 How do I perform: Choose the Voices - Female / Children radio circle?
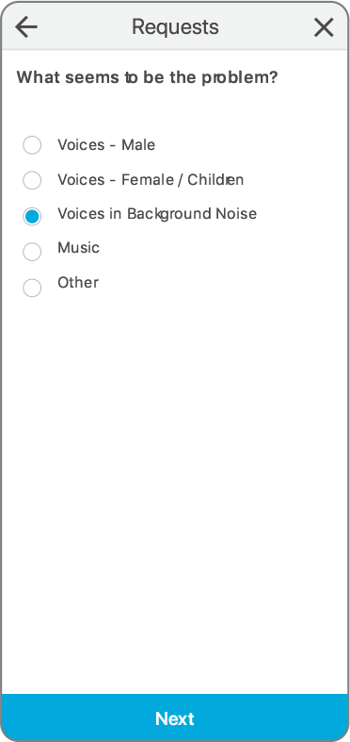coord(32,180)
